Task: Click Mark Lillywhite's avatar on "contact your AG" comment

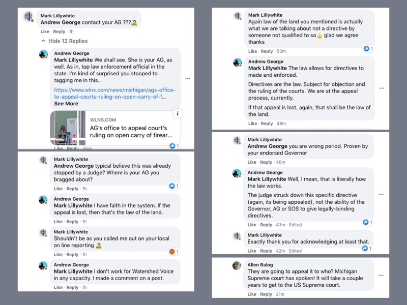Action: coord(28,17)
